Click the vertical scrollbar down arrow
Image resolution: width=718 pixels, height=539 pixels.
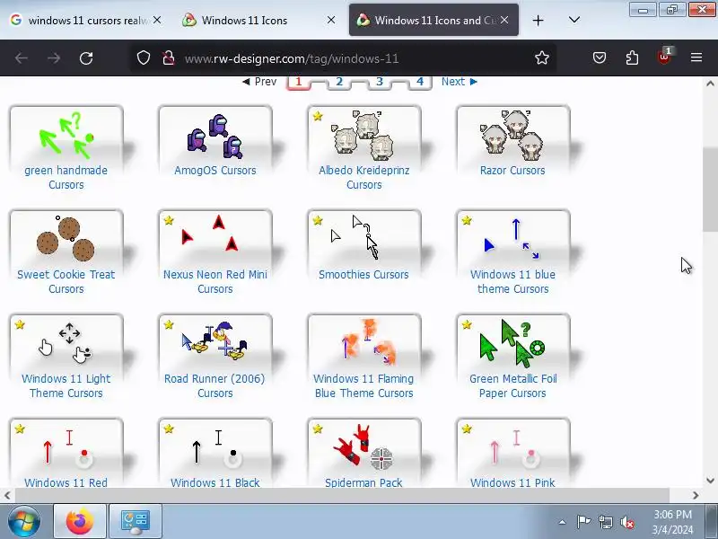(x=710, y=481)
